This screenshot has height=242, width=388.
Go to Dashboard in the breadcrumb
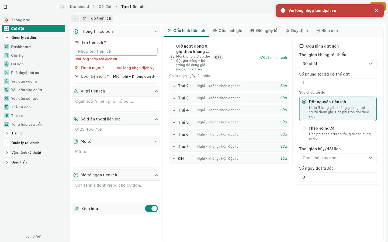coord(79,7)
